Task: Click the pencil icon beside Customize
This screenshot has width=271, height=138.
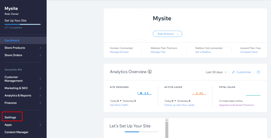Action: 233,72
